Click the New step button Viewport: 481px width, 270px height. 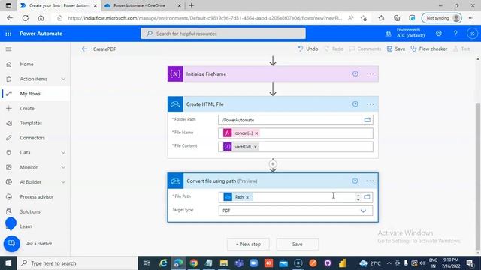click(x=248, y=244)
